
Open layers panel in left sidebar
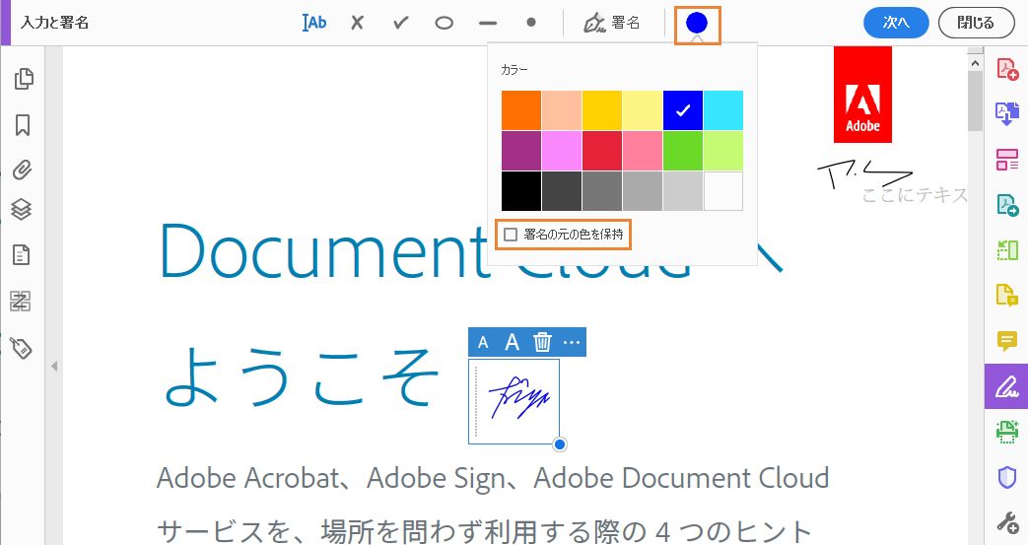(22, 209)
